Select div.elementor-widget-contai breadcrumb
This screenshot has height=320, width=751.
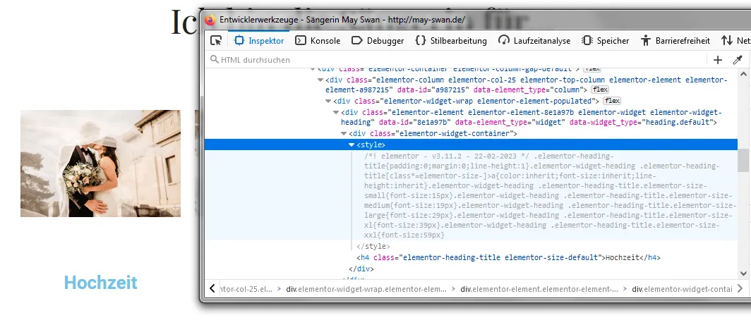682,289
